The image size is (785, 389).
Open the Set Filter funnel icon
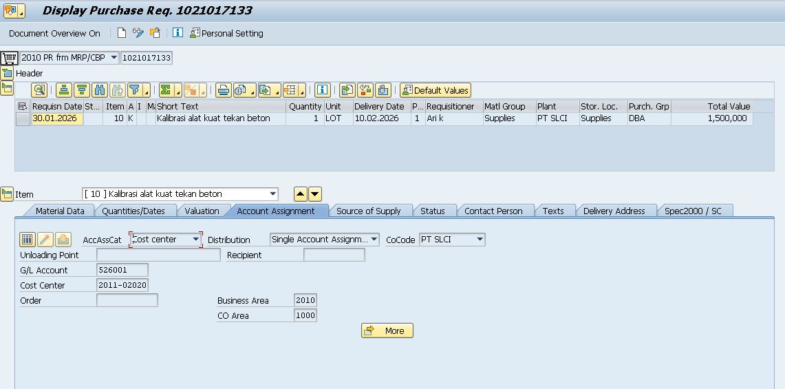tap(135, 90)
